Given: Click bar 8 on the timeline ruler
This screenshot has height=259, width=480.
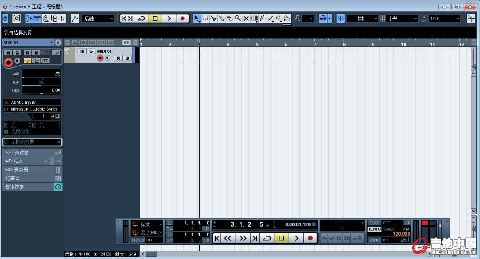Looking at the screenshot, I should [344, 43].
